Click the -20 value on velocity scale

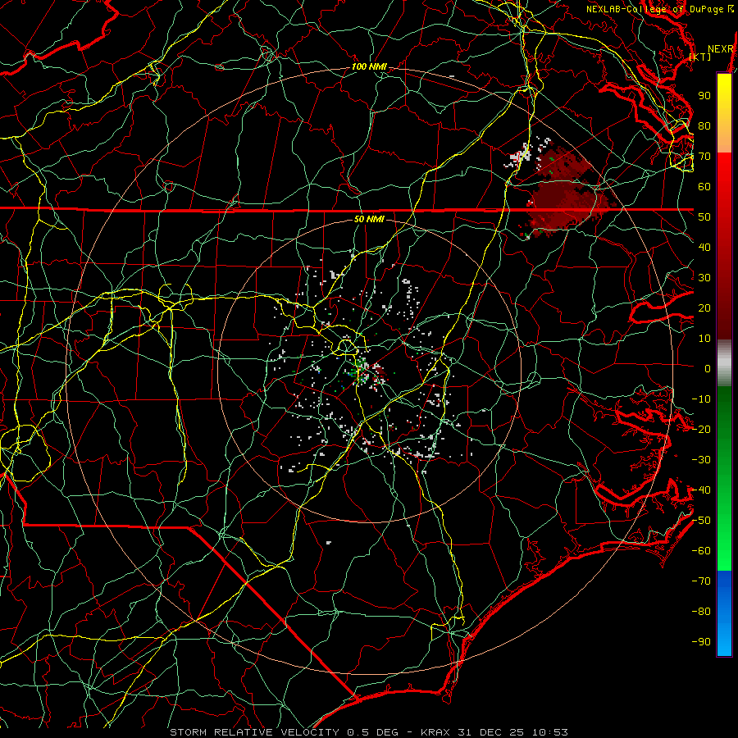[x=701, y=429]
